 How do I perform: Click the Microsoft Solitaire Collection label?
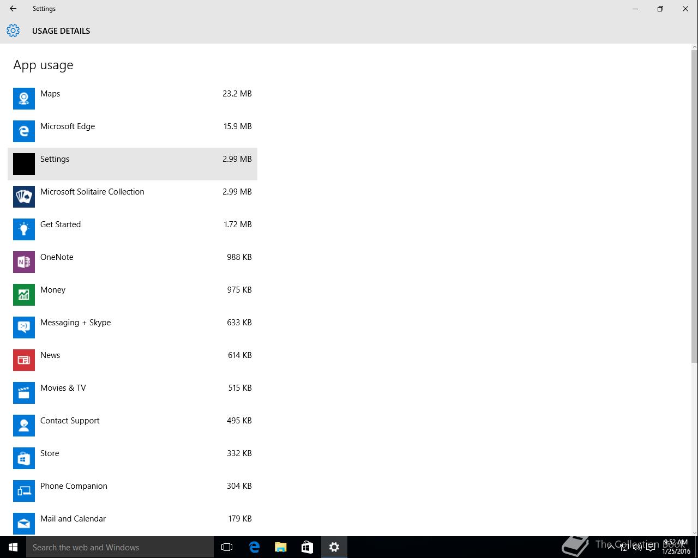(x=92, y=192)
